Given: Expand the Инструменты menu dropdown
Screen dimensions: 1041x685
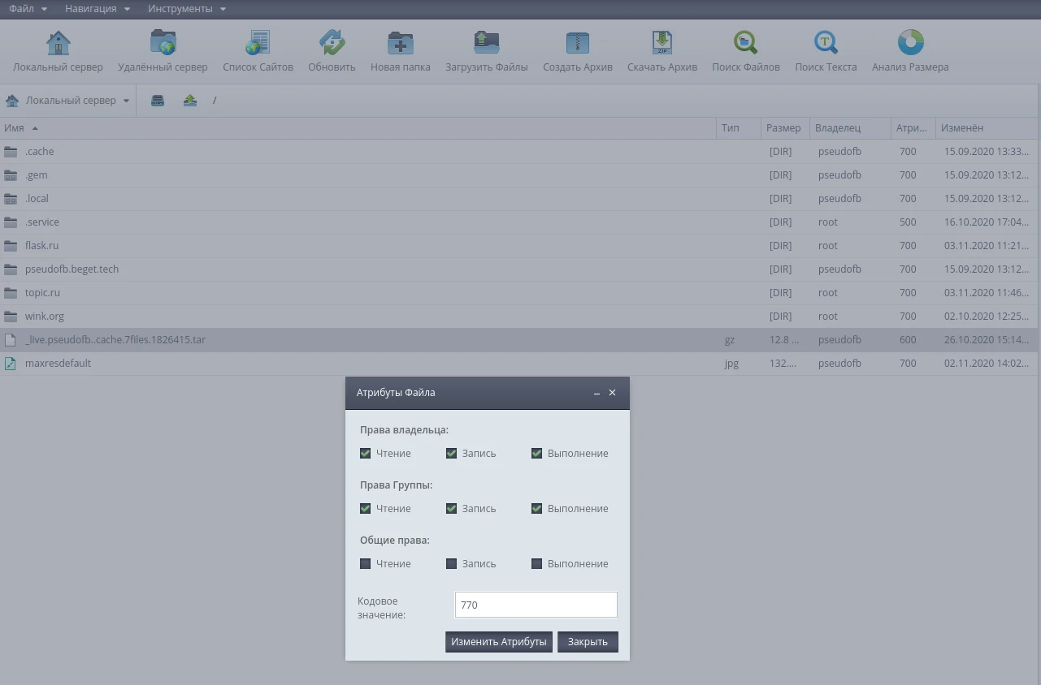Looking at the screenshot, I should coord(187,9).
